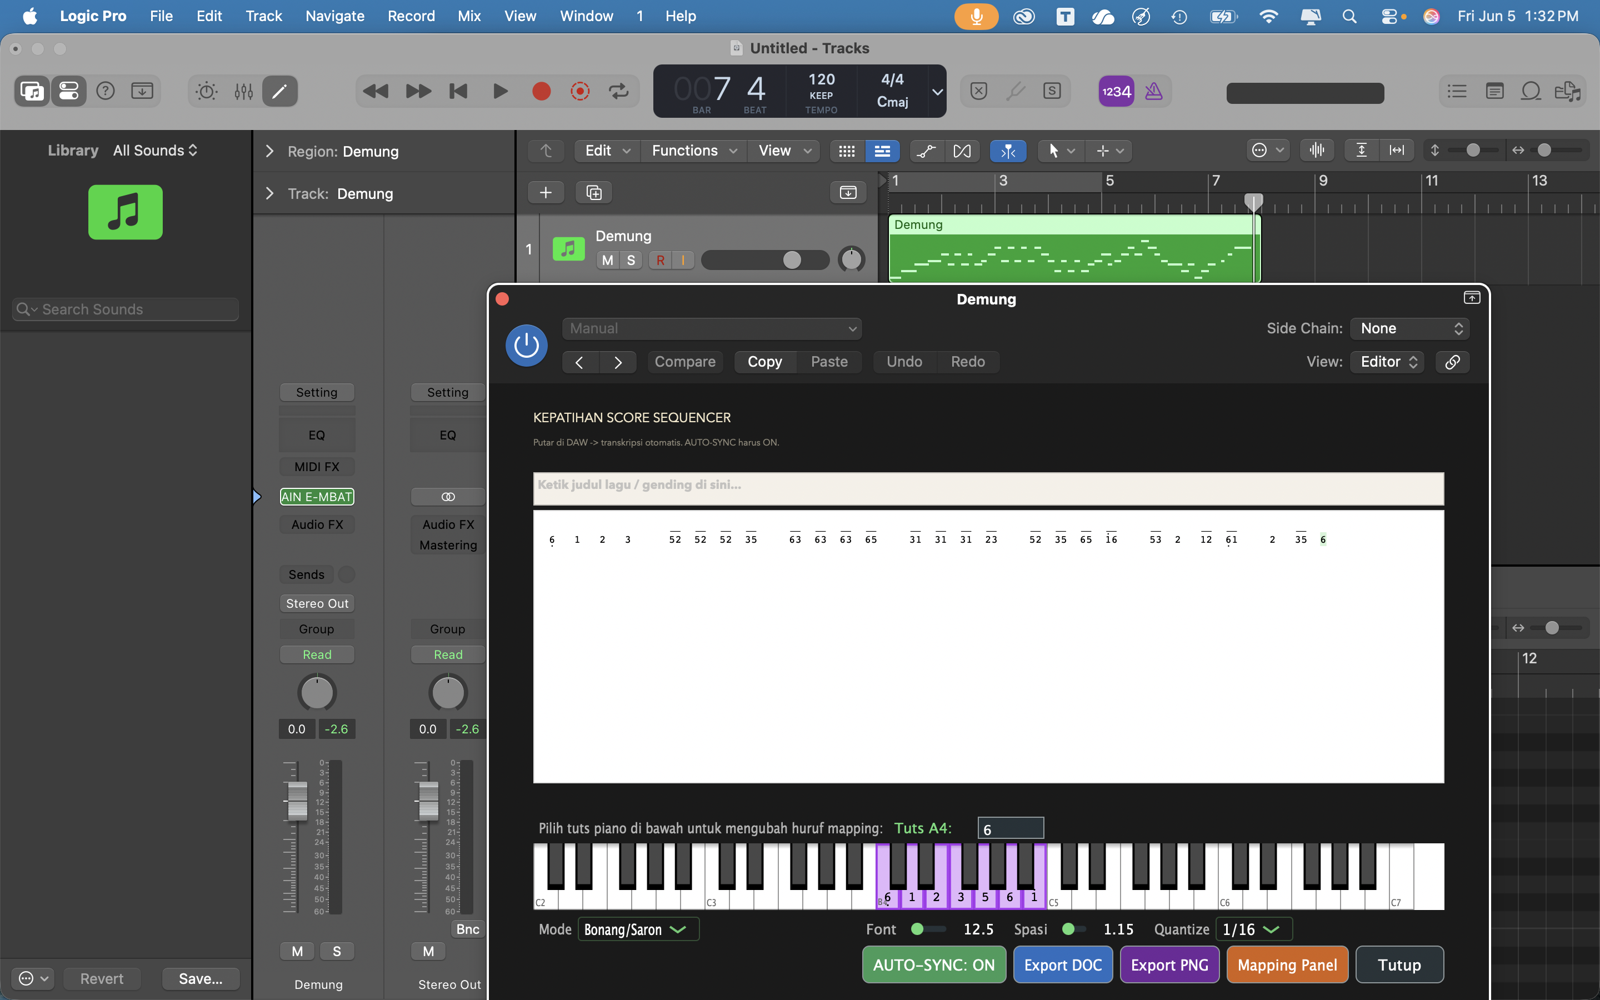Open the List Editors icon

1457,91
